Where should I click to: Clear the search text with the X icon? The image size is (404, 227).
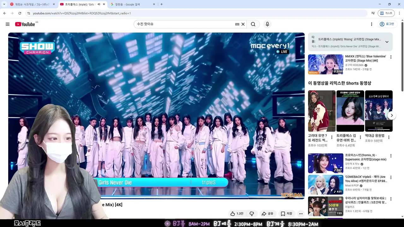[243, 24]
